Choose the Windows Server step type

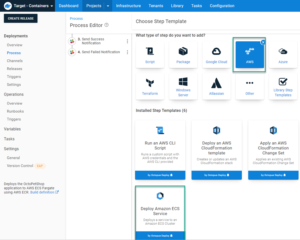pos(183,86)
